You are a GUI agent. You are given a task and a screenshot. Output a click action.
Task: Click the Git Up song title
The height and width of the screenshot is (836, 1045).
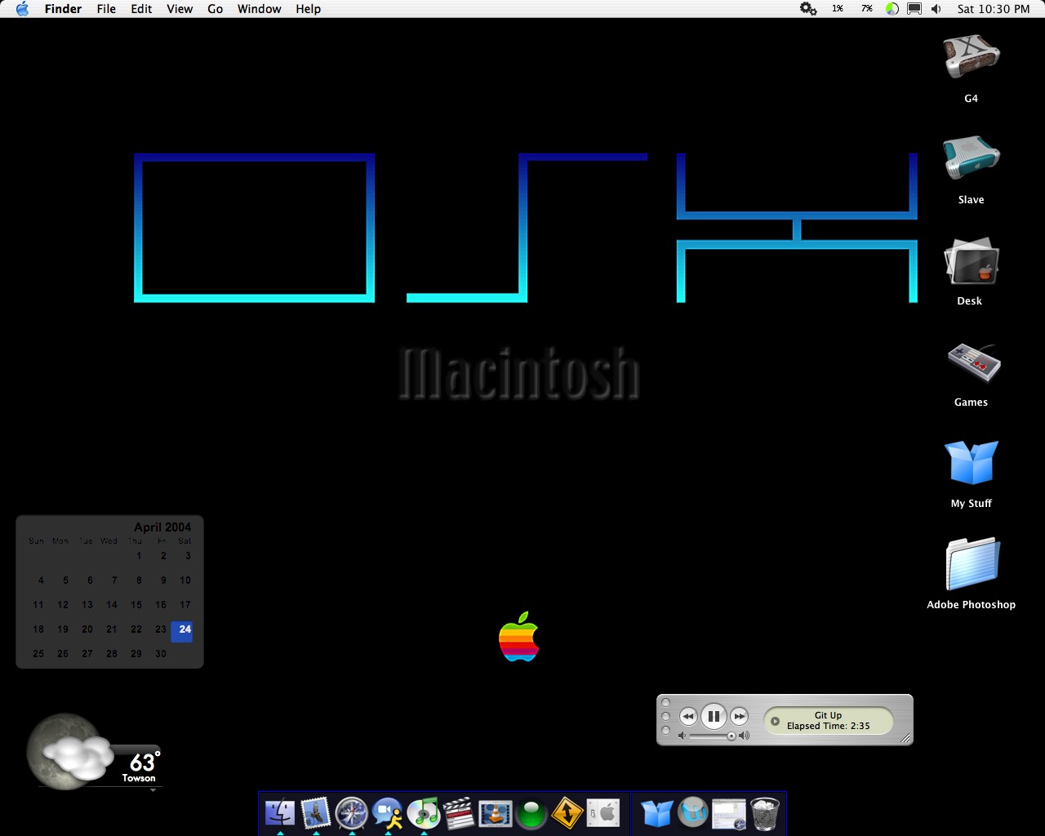[828, 715]
